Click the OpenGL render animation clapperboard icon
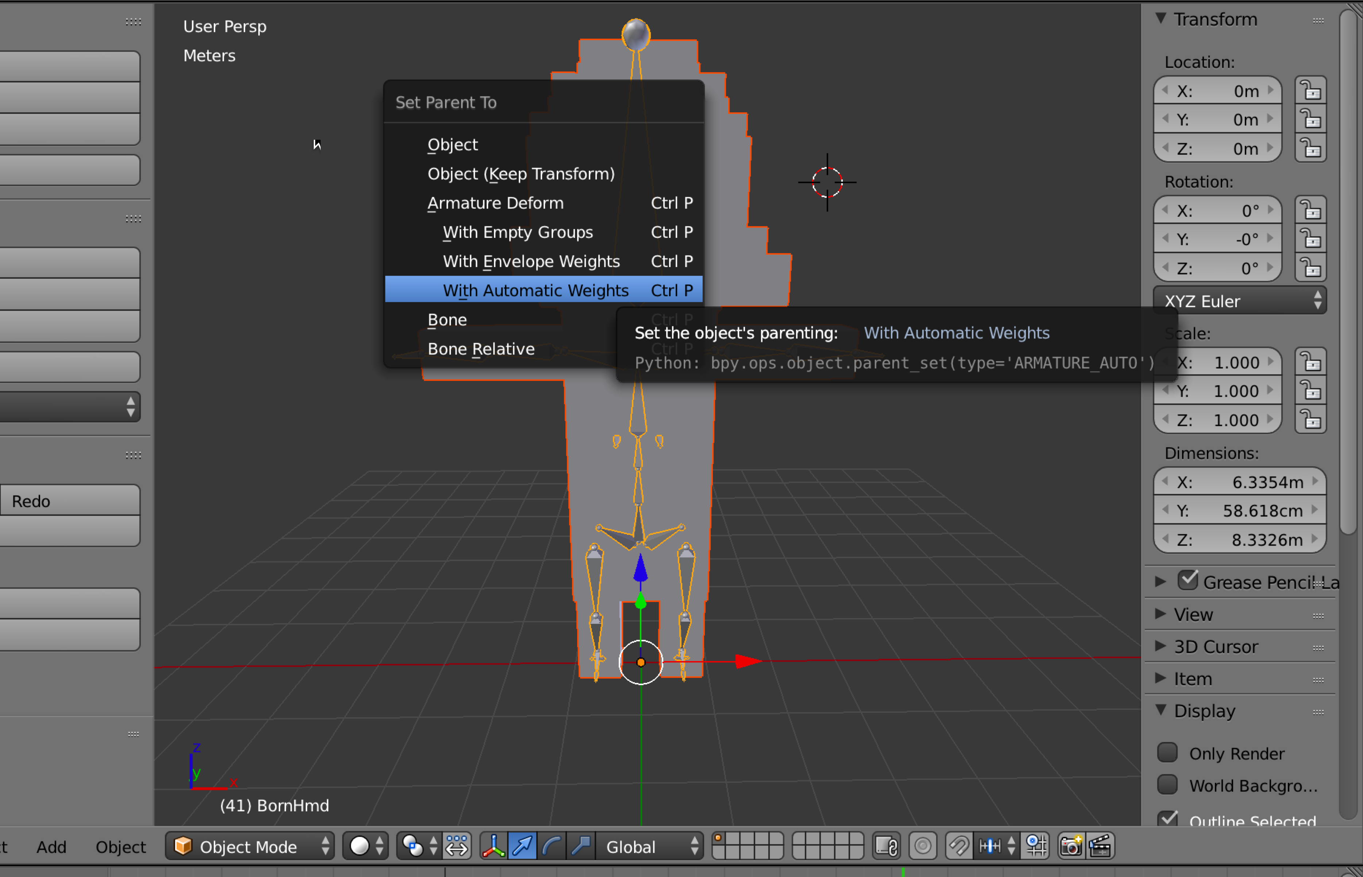Image resolution: width=1363 pixels, height=877 pixels. [1100, 846]
